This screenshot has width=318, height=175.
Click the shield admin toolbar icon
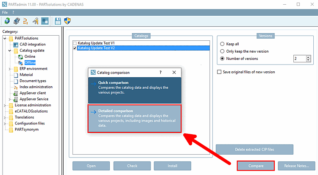[x=67, y=21]
